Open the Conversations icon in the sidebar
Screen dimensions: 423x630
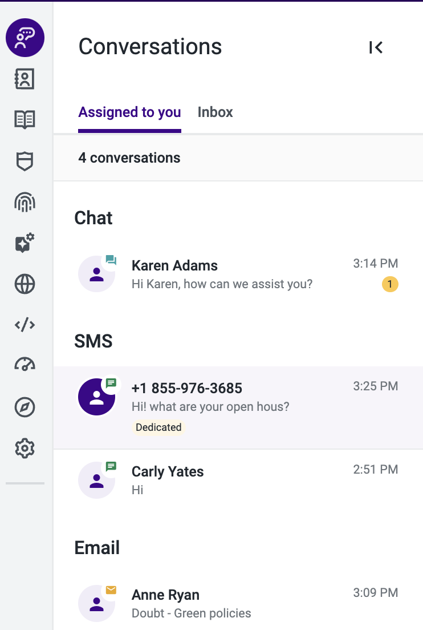click(25, 38)
